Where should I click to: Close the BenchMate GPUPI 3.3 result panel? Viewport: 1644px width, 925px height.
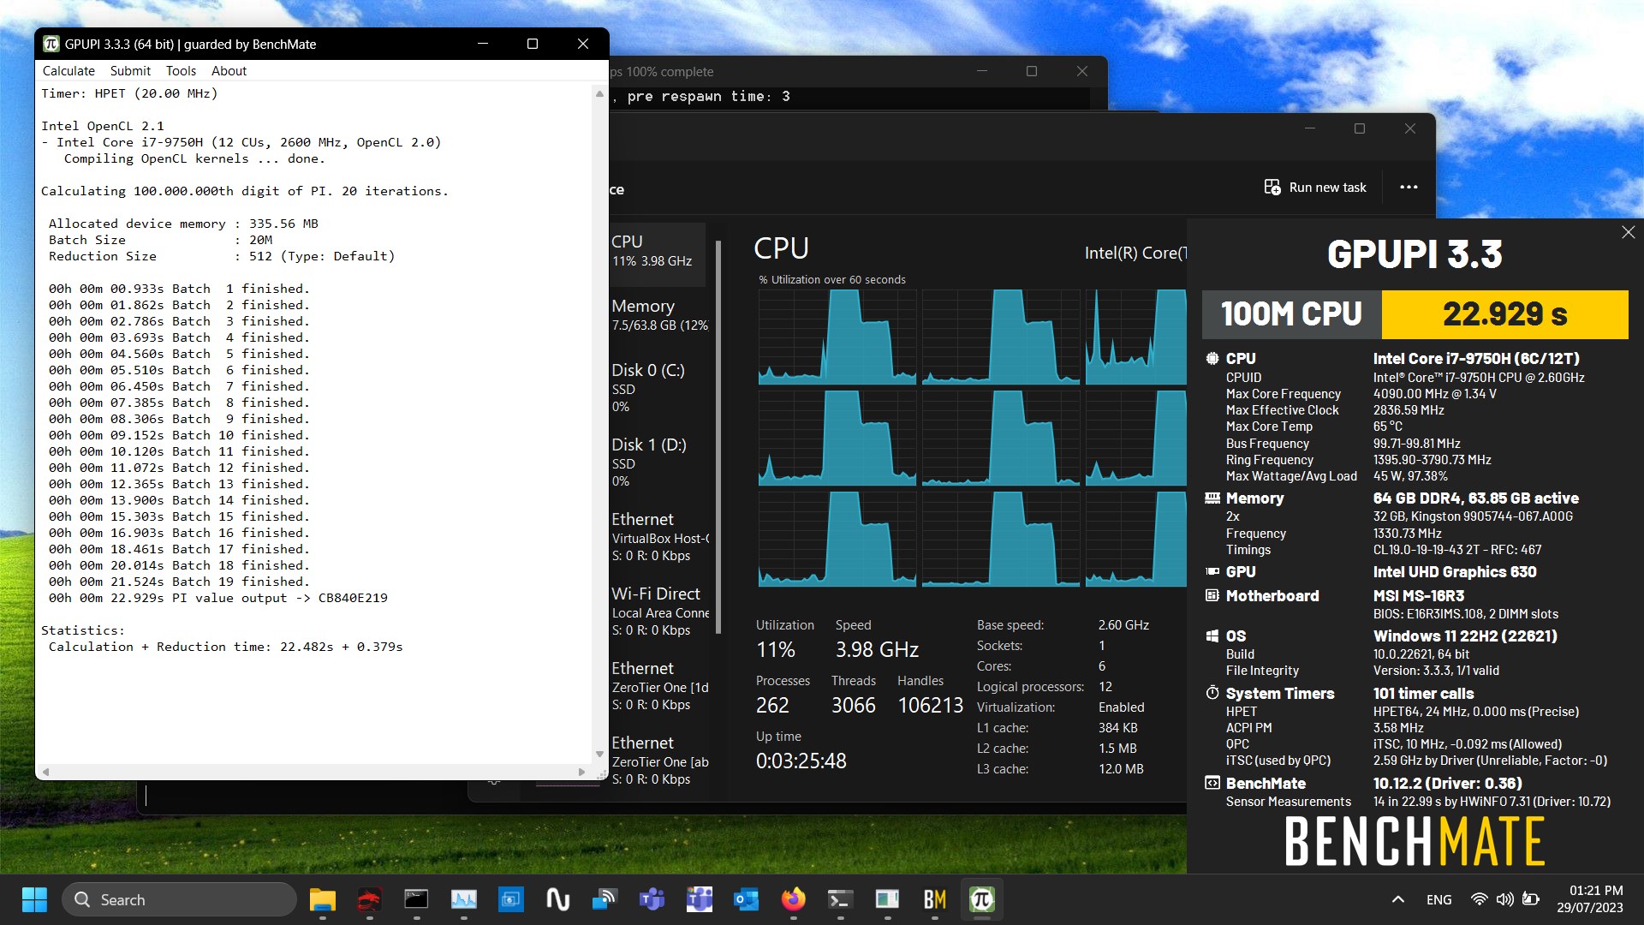(x=1628, y=232)
